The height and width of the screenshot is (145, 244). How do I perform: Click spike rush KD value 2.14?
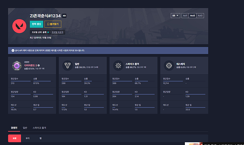coord(137,96)
